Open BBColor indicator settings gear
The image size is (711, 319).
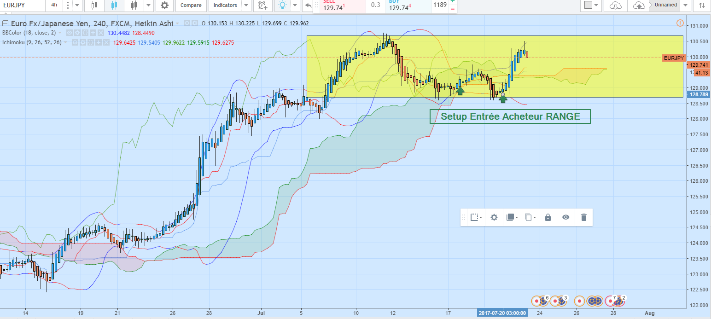tap(77, 33)
